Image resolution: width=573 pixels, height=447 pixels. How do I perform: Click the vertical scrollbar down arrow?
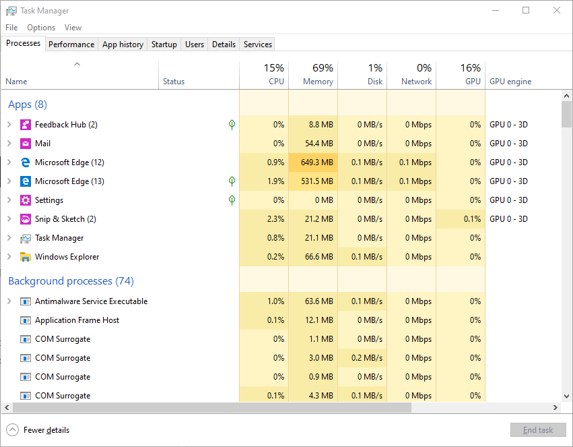[x=566, y=396]
